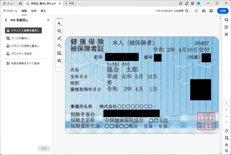
Task: Zoom out with the minus magnifier
Action: tap(227, 151)
